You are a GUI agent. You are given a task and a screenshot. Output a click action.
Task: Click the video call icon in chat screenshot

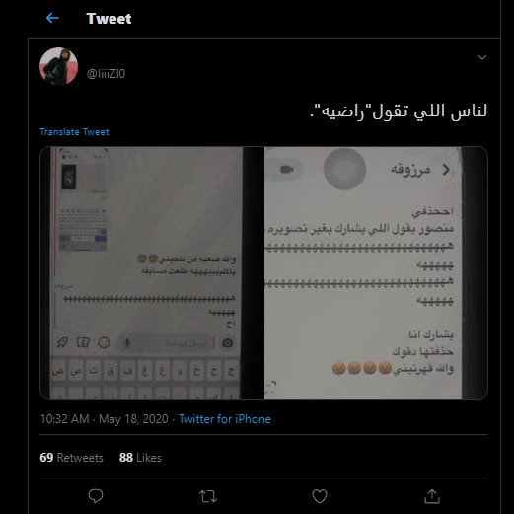286,170
